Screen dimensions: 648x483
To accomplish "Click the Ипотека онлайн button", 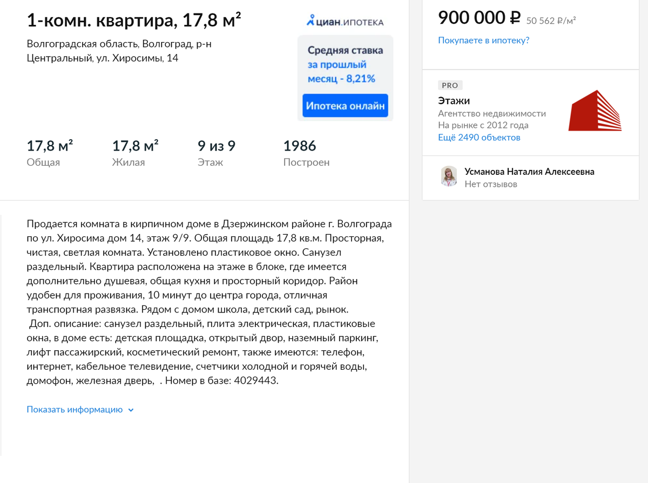I will coord(345,106).
